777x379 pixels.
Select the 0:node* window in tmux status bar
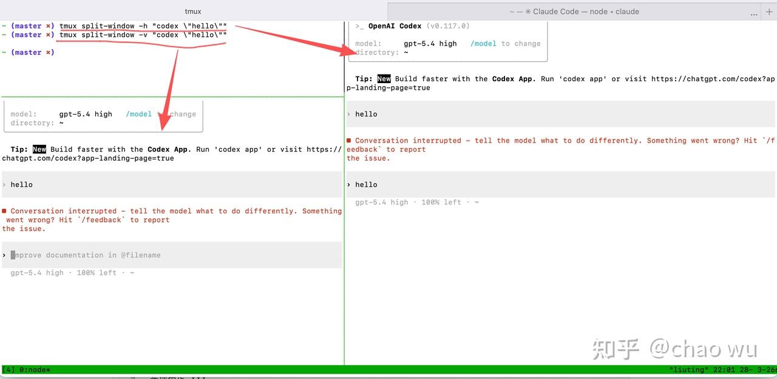coord(35,370)
